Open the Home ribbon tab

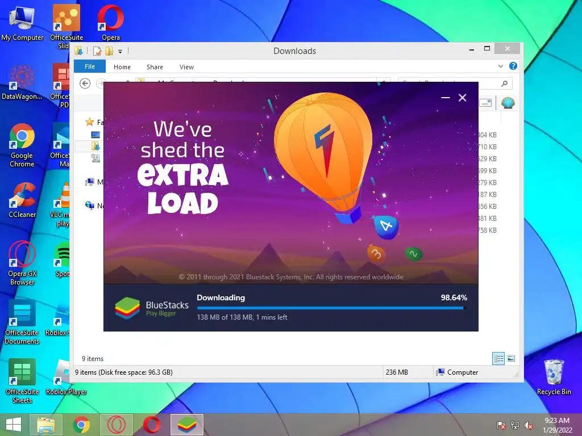[x=122, y=67]
